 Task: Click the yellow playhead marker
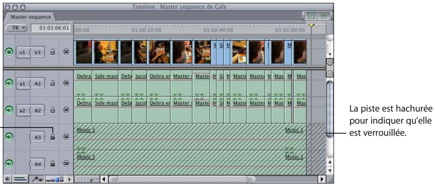311,25
